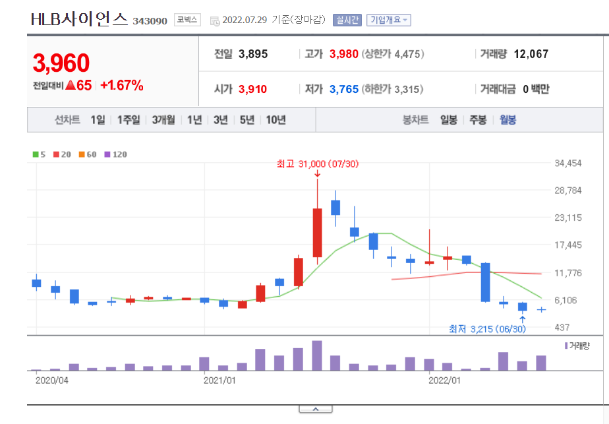609x424 pixels.
Task: Click the 34,454 y-axis price label
Action: pyautogui.click(x=568, y=164)
